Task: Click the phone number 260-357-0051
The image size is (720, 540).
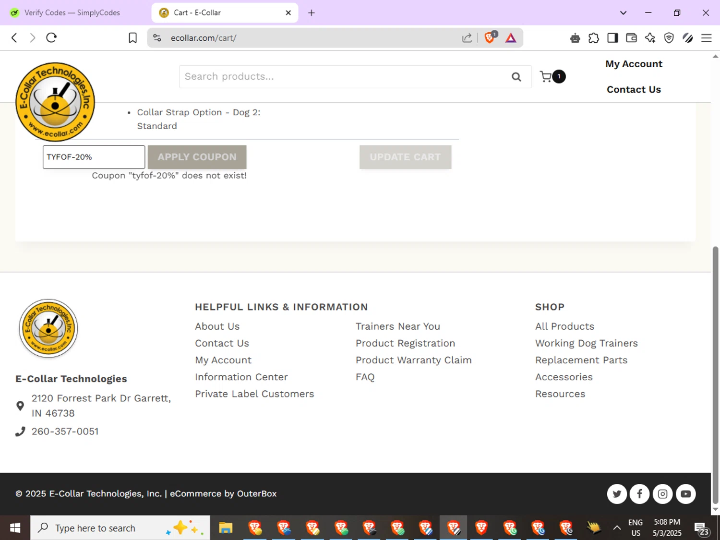Action: coord(65,432)
